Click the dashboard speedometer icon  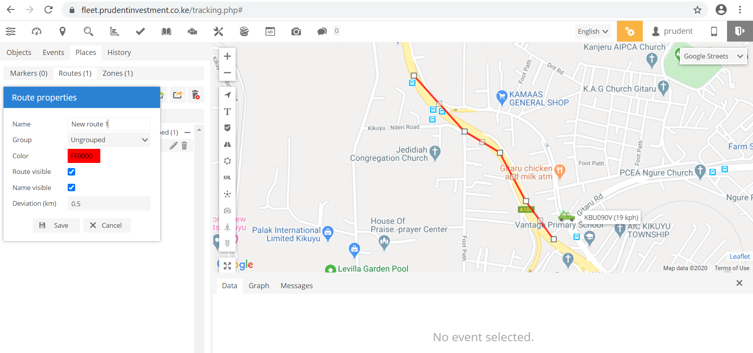[37, 31]
